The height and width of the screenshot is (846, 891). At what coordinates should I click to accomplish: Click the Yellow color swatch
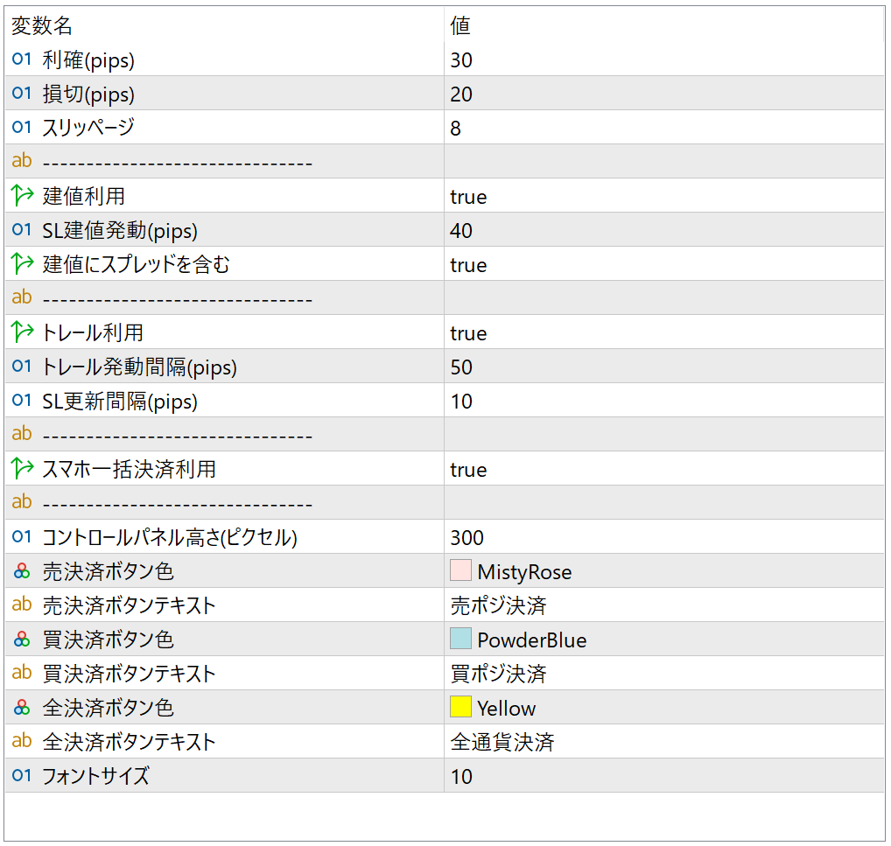(x=460, y=708)
